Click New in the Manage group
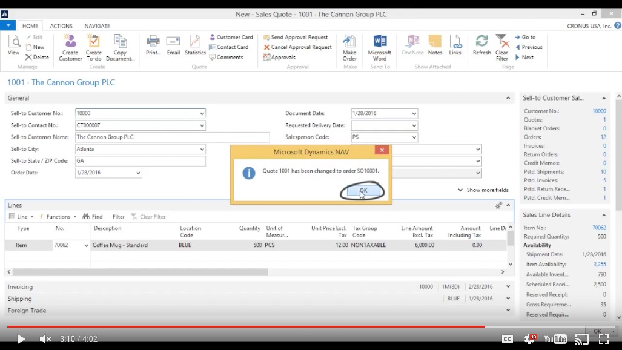 pyautogui.click(x=35, y=47)
